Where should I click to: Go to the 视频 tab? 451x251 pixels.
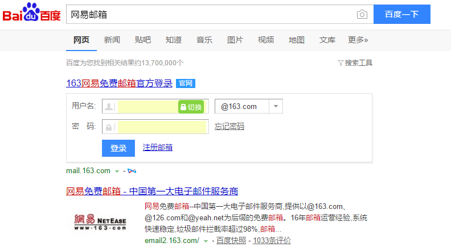pos(266,40)
